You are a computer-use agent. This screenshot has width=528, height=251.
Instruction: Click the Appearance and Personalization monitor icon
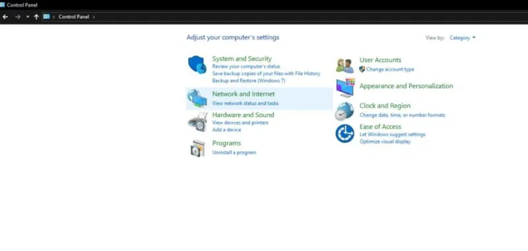pyautogui.click(x=345, y=88)
